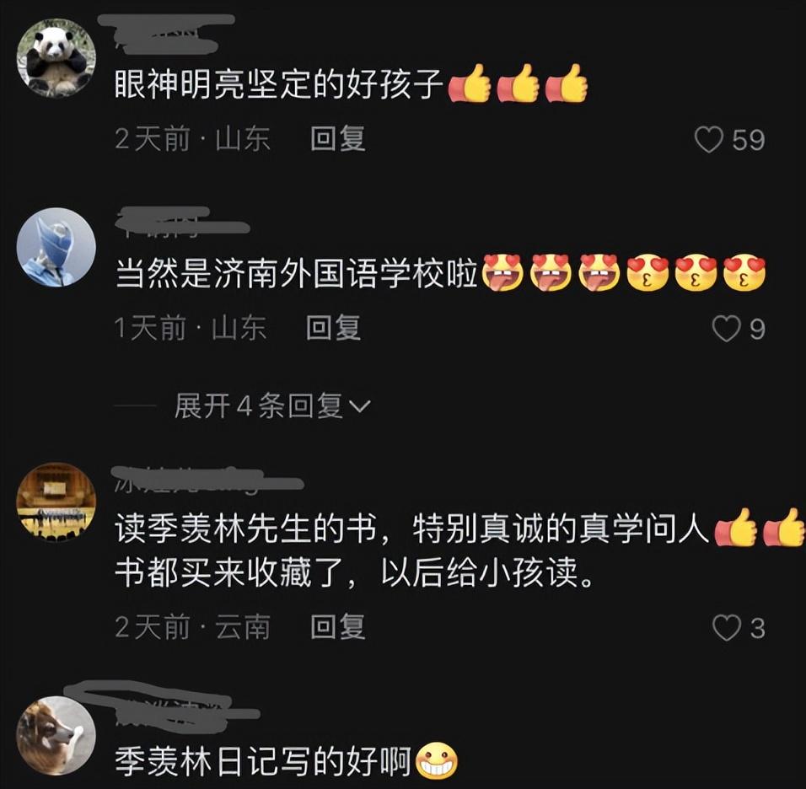
Task: Open the panda avatar profile
Action: click(x=56, y=57)
